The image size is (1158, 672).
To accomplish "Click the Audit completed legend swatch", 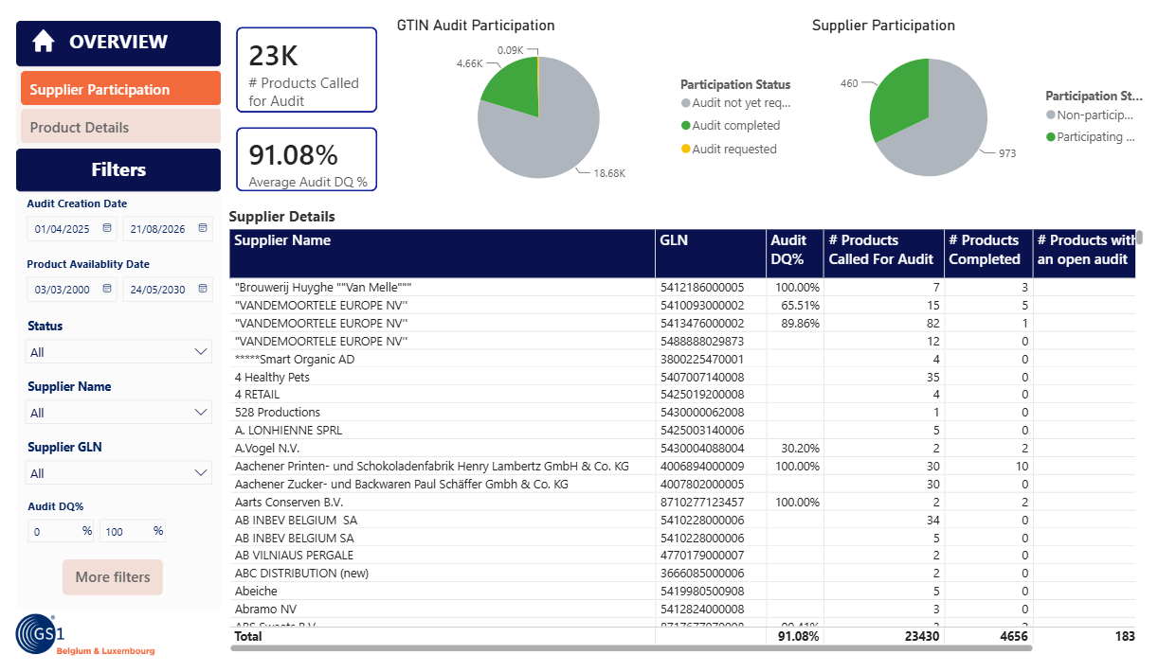I will pos(685,126).
